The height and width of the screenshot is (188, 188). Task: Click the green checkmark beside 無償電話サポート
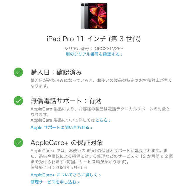(x=18, y=101)
